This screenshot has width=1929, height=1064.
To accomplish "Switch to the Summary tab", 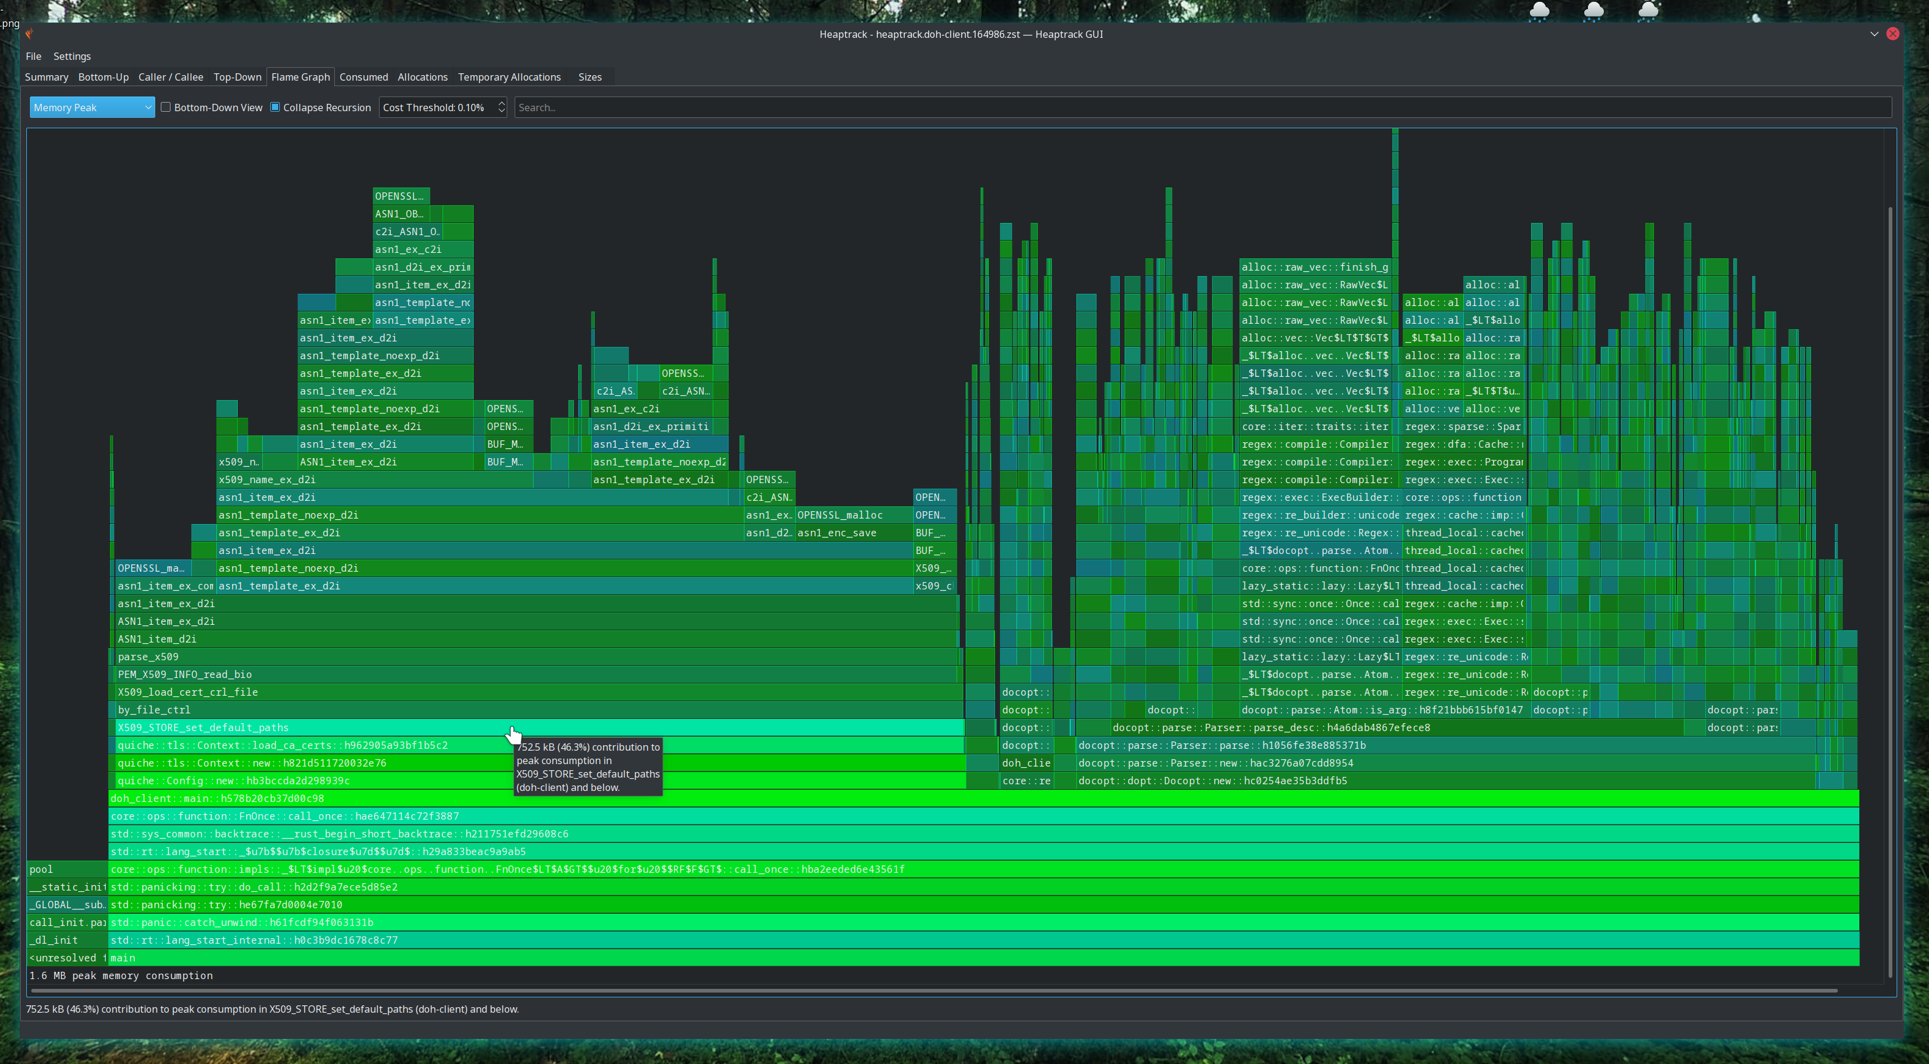I will 46,77.
